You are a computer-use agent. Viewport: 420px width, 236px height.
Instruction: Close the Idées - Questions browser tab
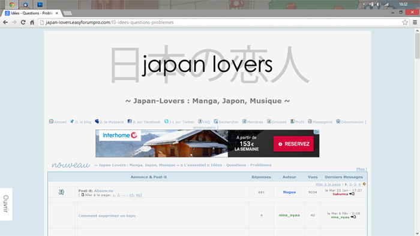[x=57, y=13]
